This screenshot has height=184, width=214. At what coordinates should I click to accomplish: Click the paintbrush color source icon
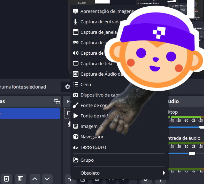pos(76,105)
